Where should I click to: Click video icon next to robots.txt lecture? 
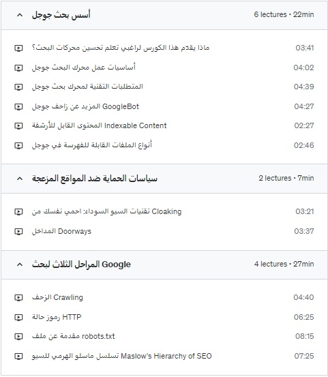click(x=18, y=336)
